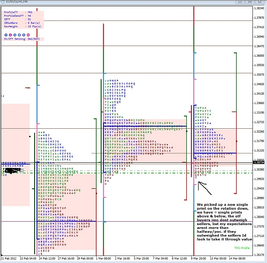Click the 8 Mar 12:00 time label
This screenshot has width=267, height=263.
[x=179, y=259]
